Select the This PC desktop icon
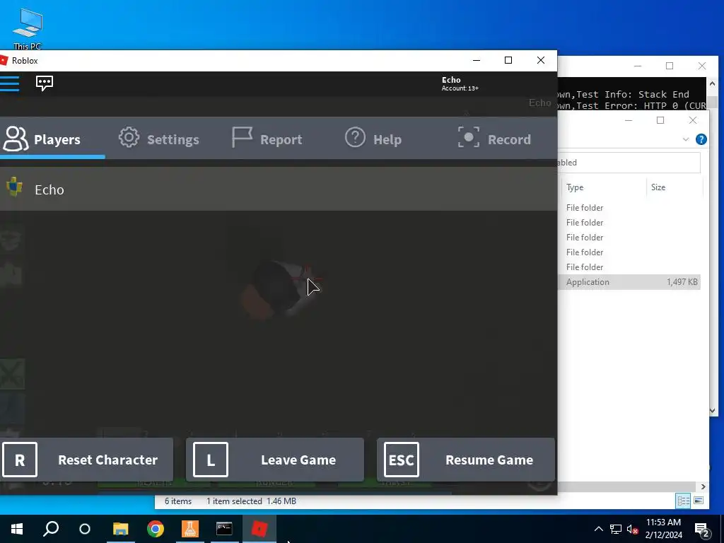This screenshot has height=543, width=724. tap(28, 28)
